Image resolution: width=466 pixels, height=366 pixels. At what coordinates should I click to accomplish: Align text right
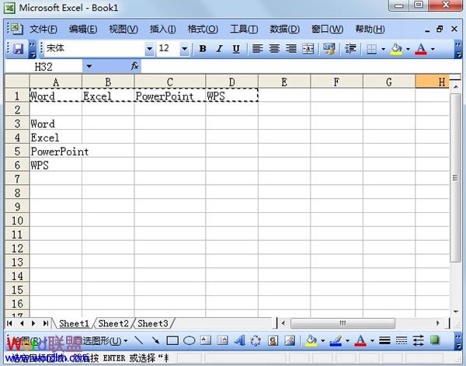pos(291,48)
